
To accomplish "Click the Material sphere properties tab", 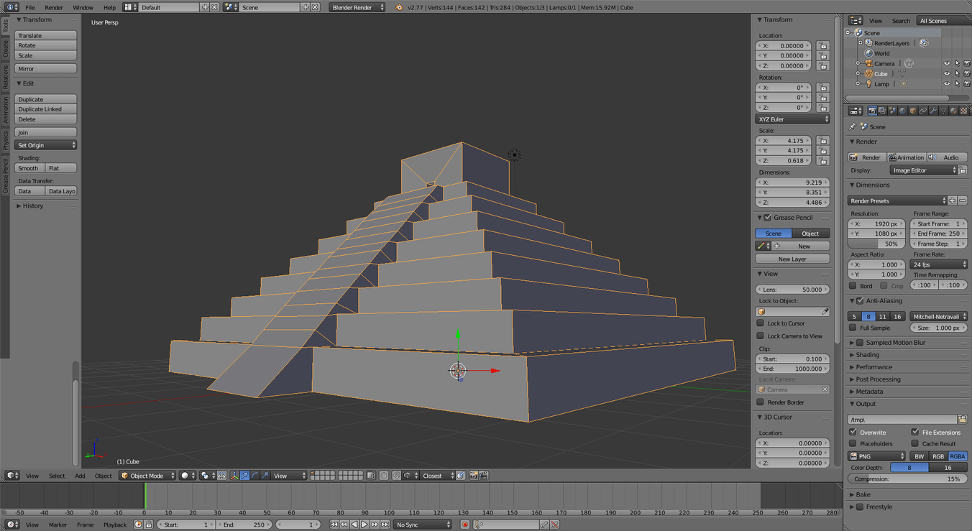I will pos(953,111).
